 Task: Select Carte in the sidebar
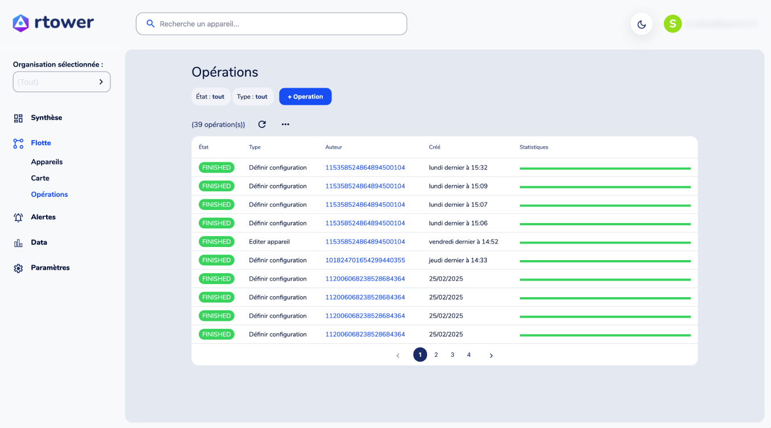point(40,178)
